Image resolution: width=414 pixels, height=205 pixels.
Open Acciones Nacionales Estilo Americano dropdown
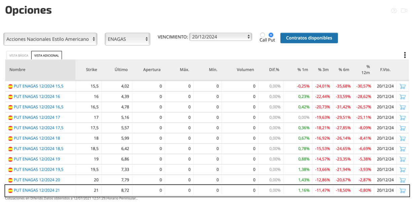[x=50, y=39]
